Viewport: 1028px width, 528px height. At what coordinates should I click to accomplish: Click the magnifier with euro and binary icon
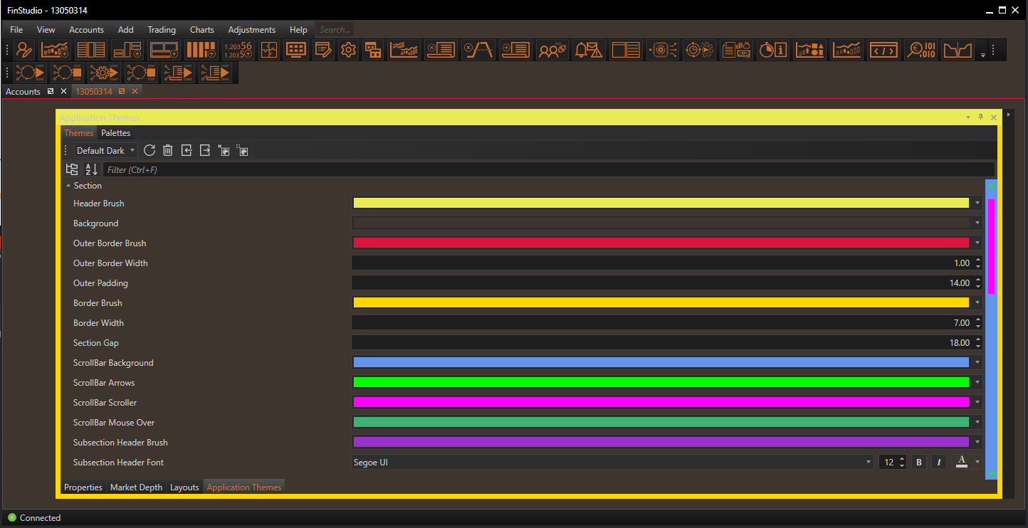[x=921, y=50]
